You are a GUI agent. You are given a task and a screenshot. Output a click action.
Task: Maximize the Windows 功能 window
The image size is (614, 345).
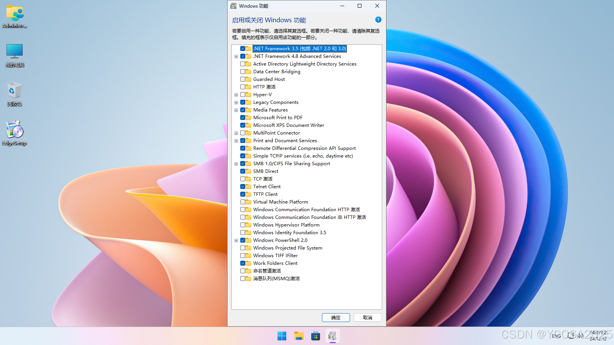360,6
